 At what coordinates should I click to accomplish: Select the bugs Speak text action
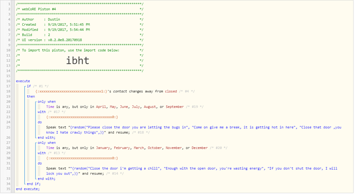(x=193, y=130)
